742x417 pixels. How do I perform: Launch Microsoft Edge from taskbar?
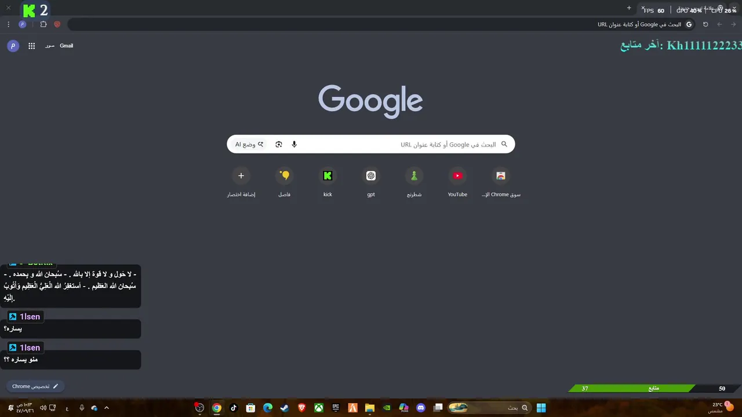267,408
